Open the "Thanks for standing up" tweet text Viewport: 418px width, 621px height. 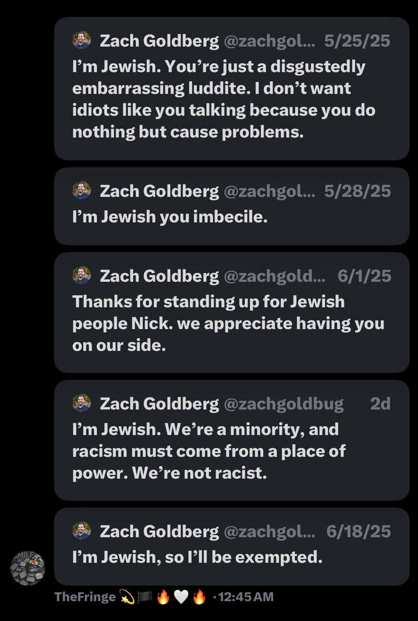pyautogui.click(x=228, y=323)
